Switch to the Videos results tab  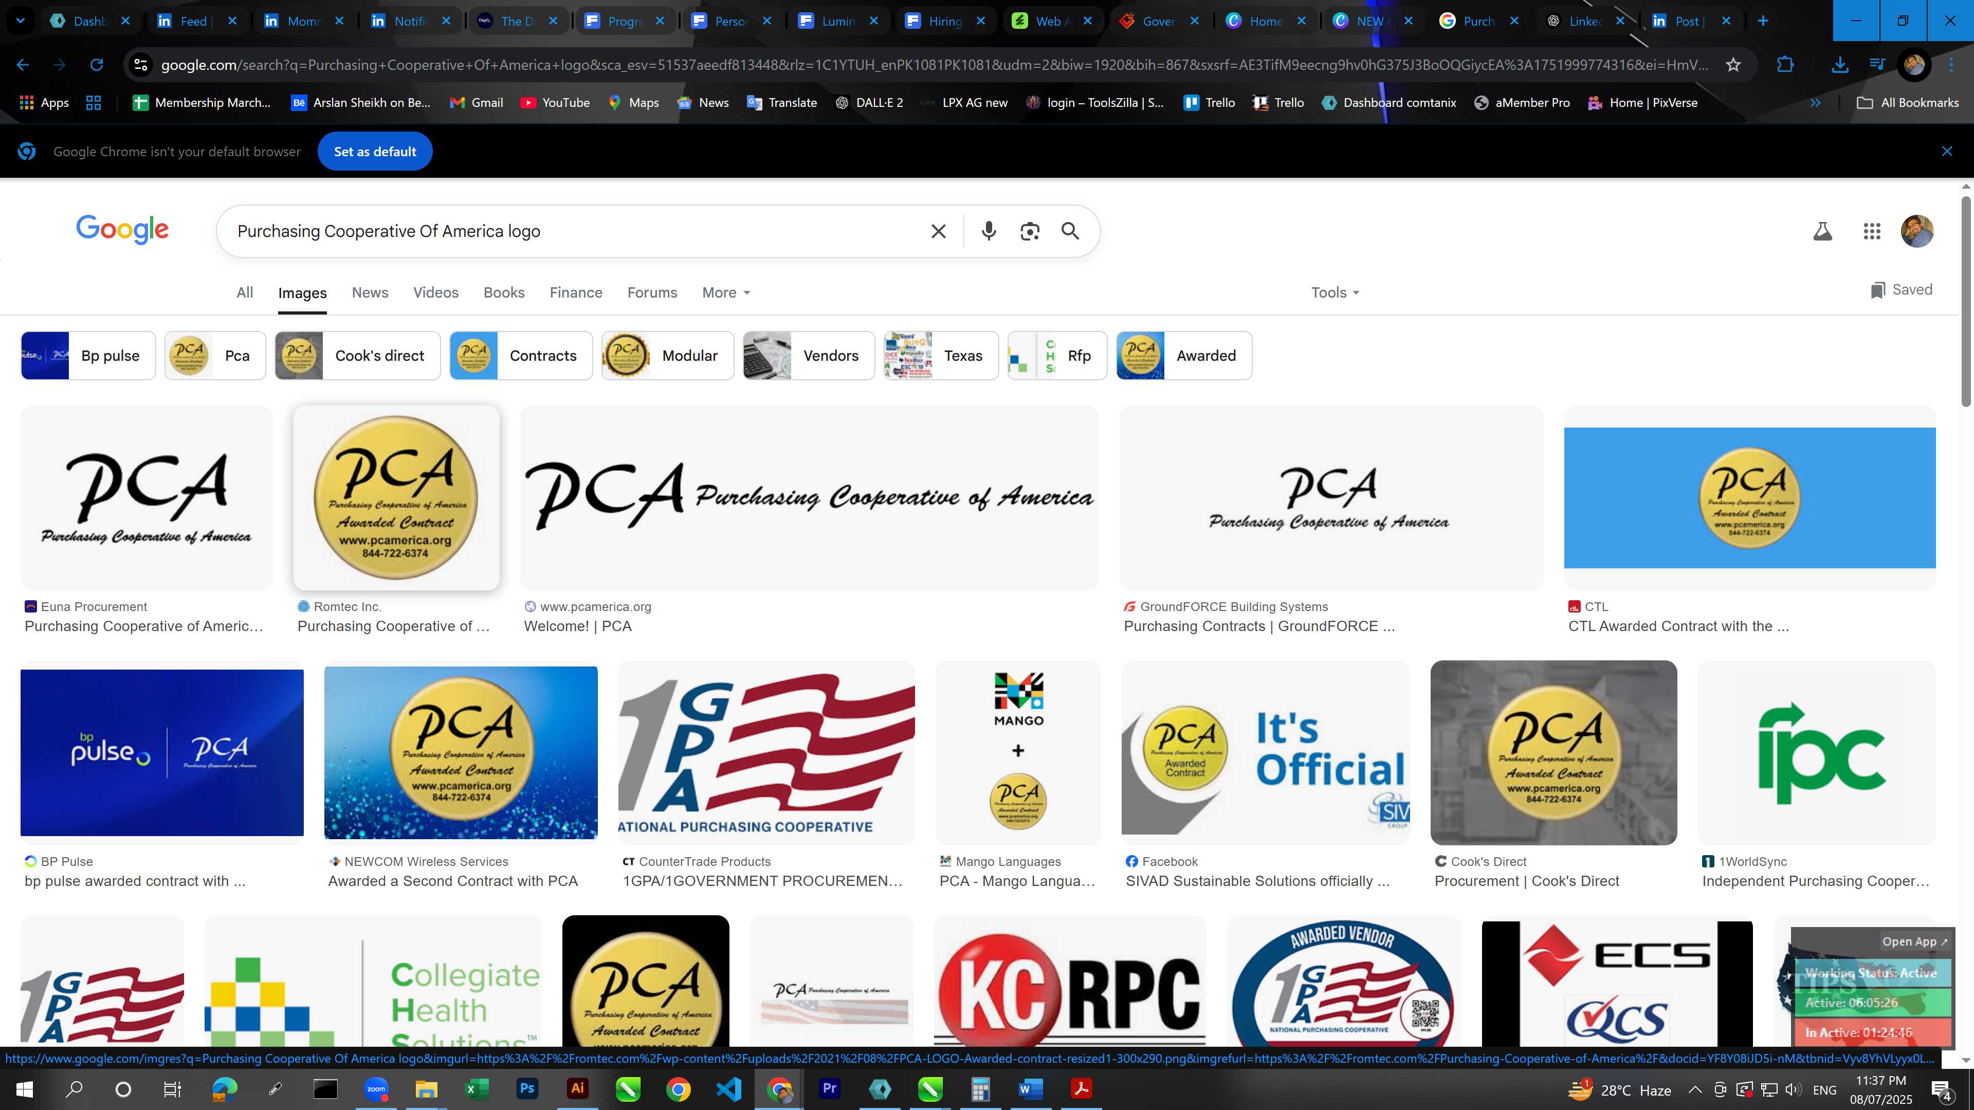pyautogui.click(x=436, y=292)
